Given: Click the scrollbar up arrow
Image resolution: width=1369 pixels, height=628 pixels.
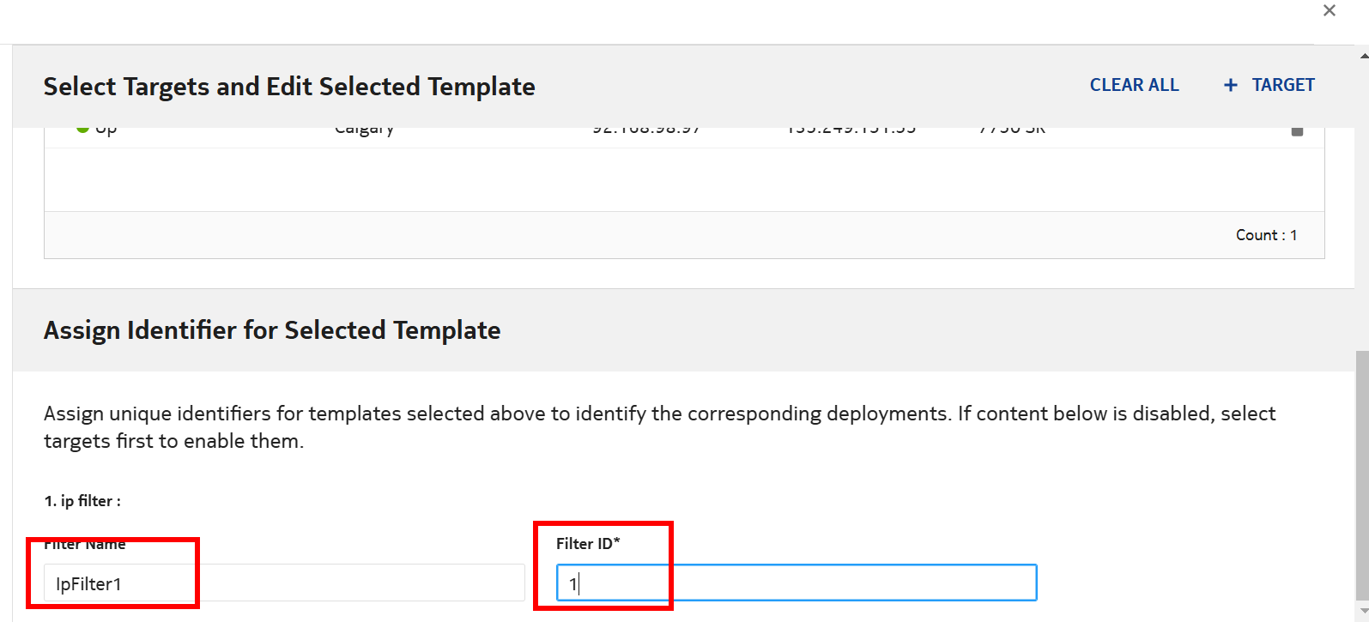Looking at the screenshot, I should 1363,57.
